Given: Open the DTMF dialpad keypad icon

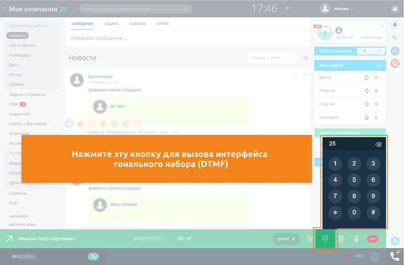Looking at the screenshot, I should tap(325, 238).
